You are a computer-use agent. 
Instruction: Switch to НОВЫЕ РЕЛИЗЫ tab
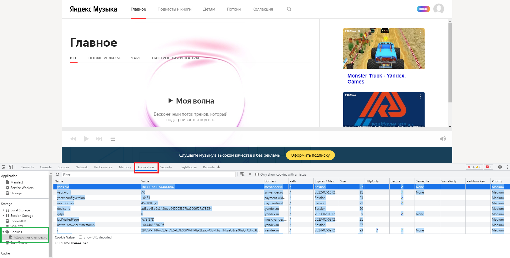pyautogui.click(x=104, y=58)
